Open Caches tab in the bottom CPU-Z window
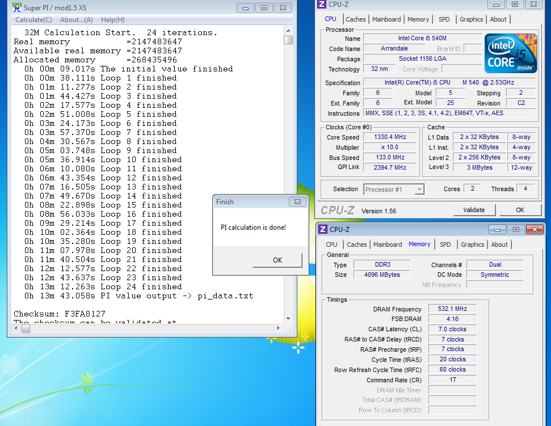The width and height of the screenshot is (551, 426). pos(357,244)
